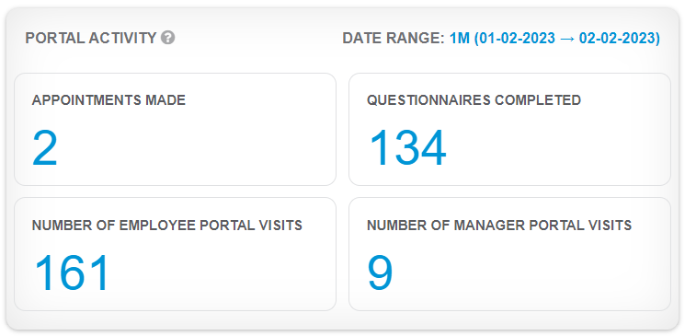Click the Number of Employee Portal Visits label
The image size is (685, 336).
(x=167, y=226)
